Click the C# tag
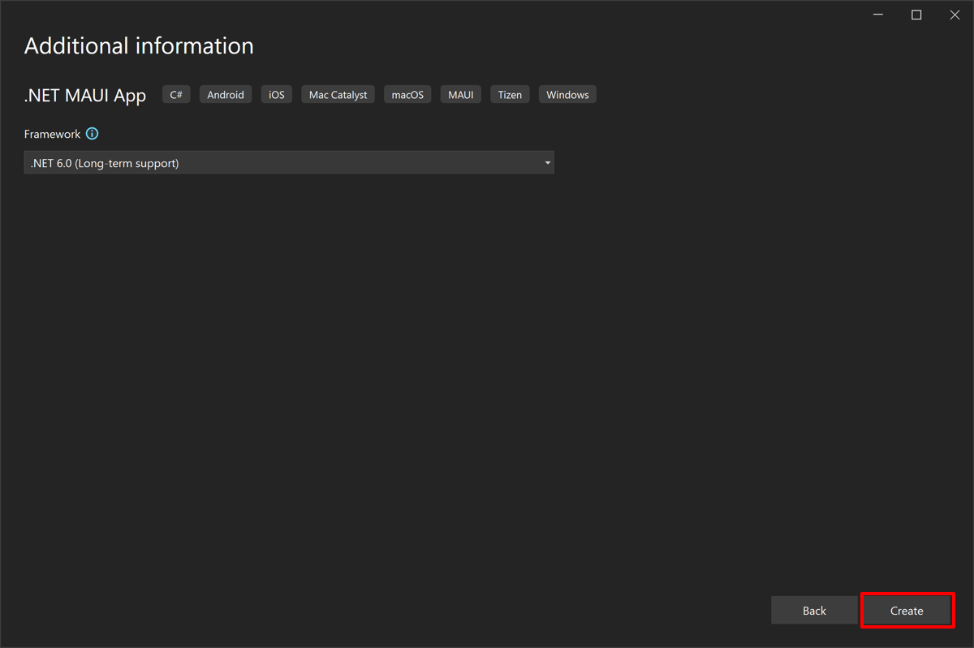974x648 pixels. (x=176, y=95)
